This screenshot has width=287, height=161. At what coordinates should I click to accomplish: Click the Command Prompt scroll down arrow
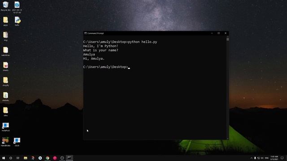(228, 139)
